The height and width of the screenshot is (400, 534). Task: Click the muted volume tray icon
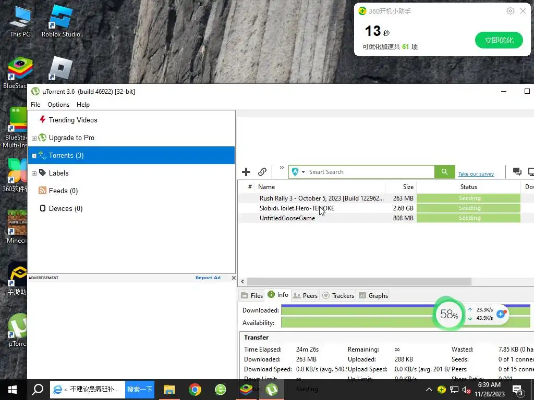[467, 390]
